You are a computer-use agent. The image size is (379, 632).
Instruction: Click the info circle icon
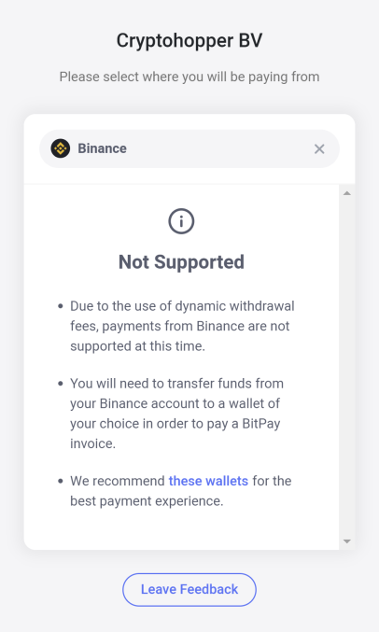pyautogui.click(x=181, y=221)
